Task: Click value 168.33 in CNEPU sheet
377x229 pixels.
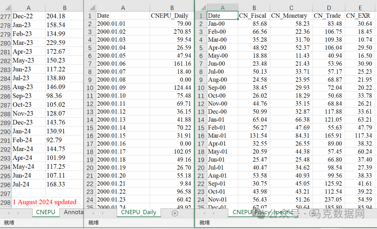Action: tap(65, 184)
